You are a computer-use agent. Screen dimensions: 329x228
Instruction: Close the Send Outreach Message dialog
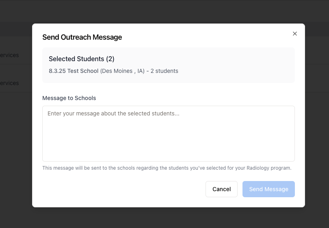click(x=295, y=34)
